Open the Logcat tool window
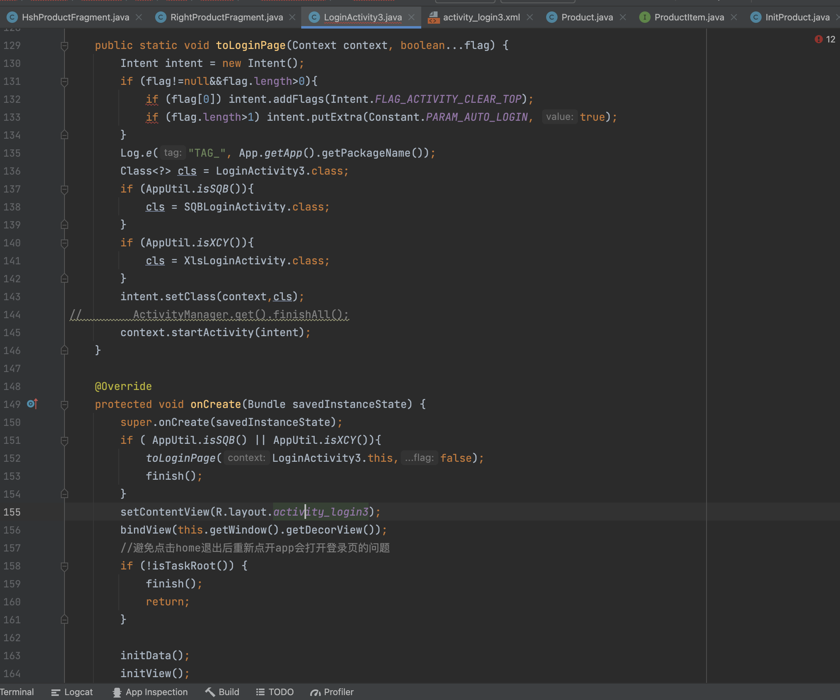This screenshot has width=840, height=700. (x=72, y=692)
